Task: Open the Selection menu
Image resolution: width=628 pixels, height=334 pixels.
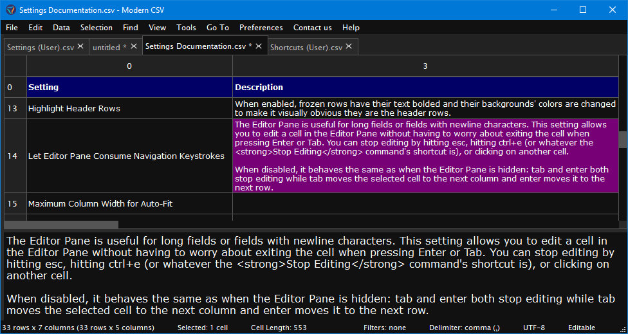Action: click(96, 28)
